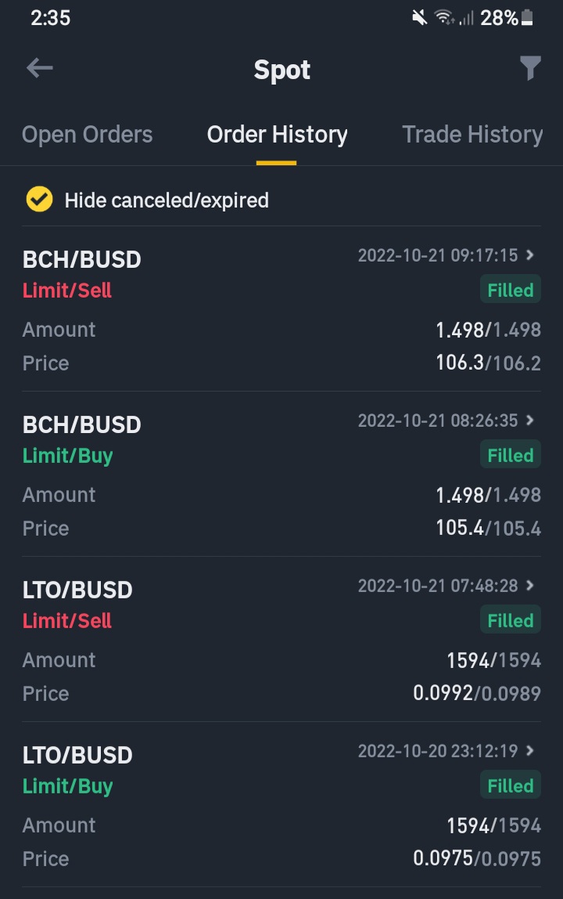Tap the back arrow icon
Viewport: 563px width, 899px height.
[x=40, y=68]
